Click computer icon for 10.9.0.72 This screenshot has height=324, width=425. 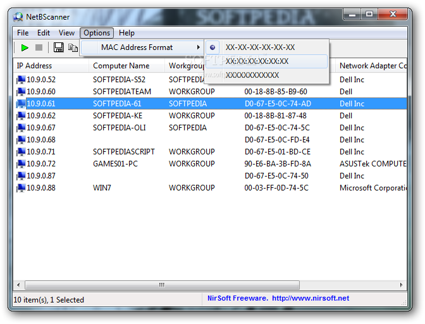tap(21, 164)
